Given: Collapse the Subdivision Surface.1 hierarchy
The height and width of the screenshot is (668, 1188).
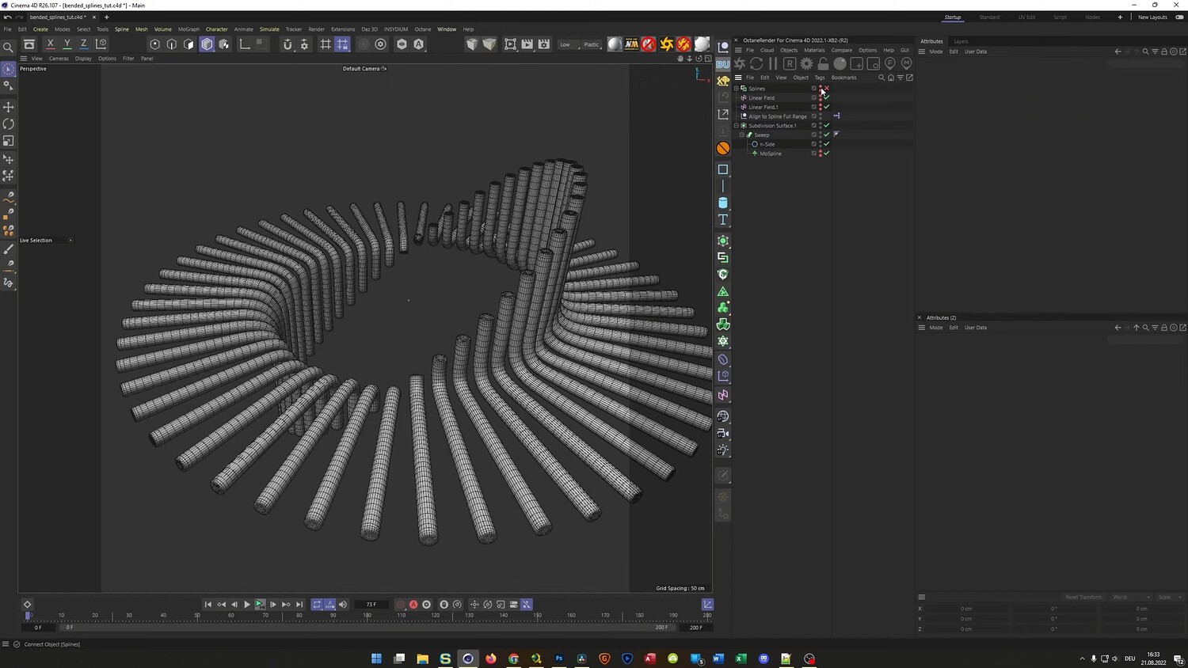Looking at the screenshot, I should 737,126.
